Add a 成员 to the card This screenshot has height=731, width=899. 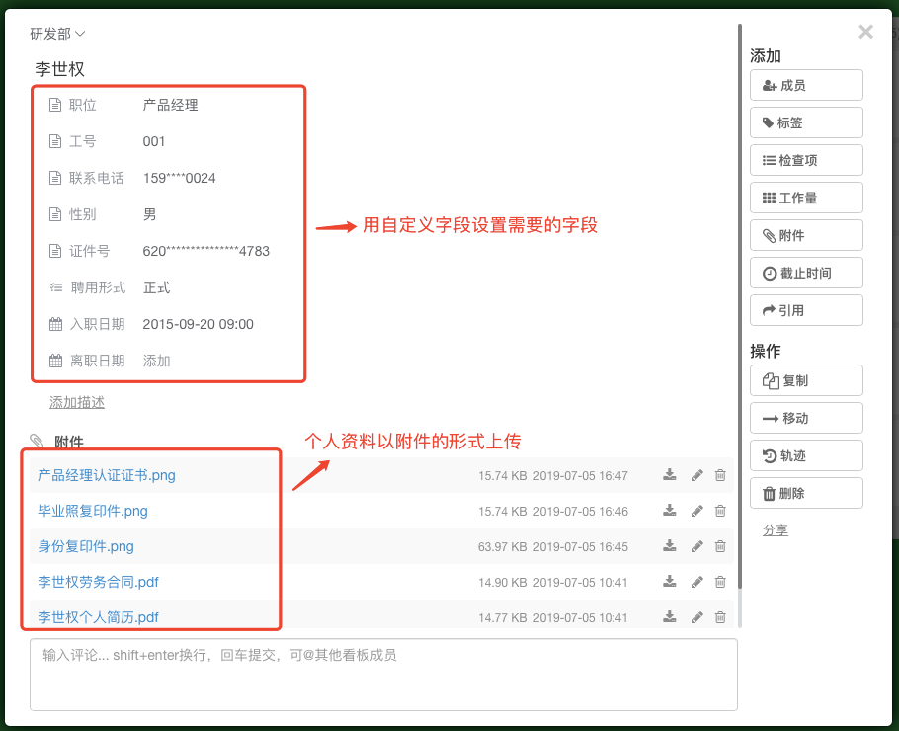[x=806, y=85]
